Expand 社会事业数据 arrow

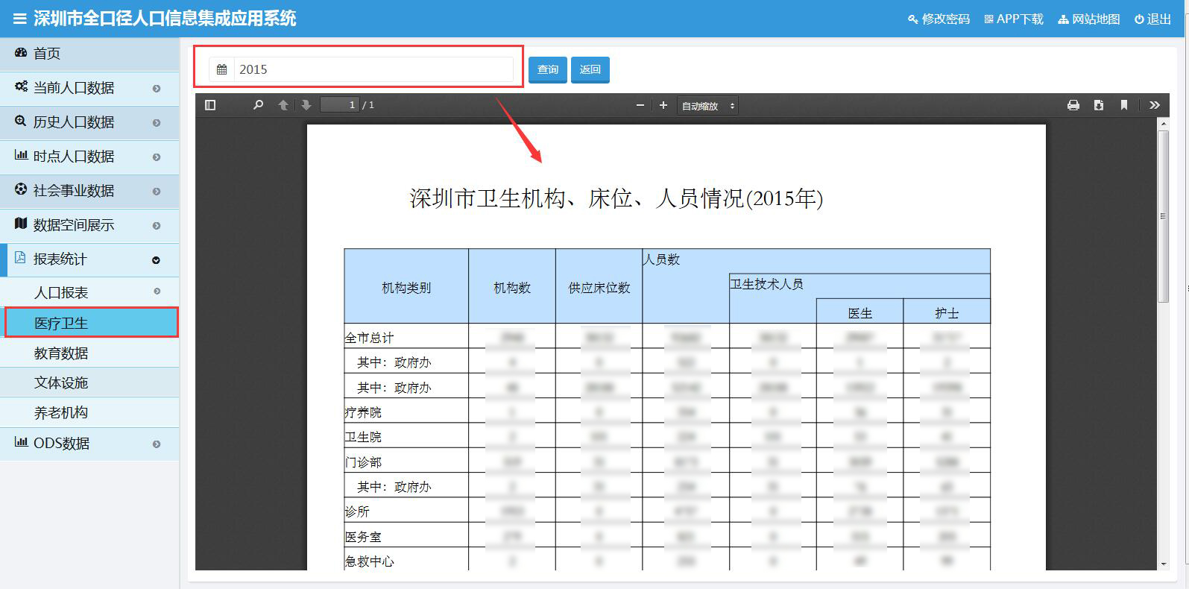pos(157,192)
